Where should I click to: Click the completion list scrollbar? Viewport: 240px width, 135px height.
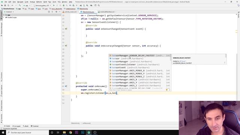click(171, 57)
